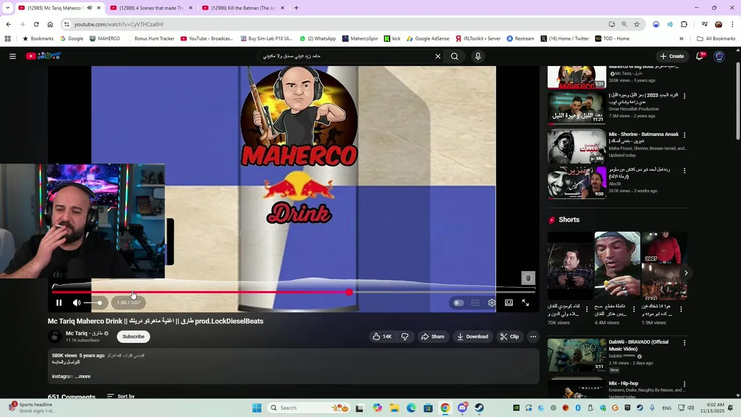Click the address bar URL

click(119, 24)
